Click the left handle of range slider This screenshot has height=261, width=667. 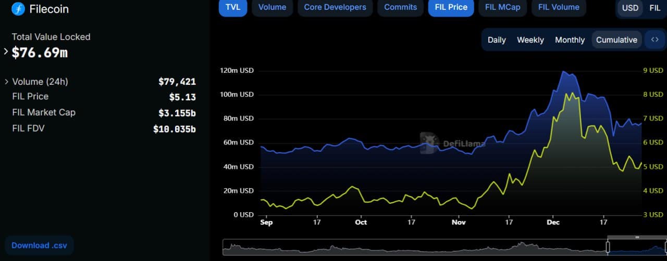(608, 247)
